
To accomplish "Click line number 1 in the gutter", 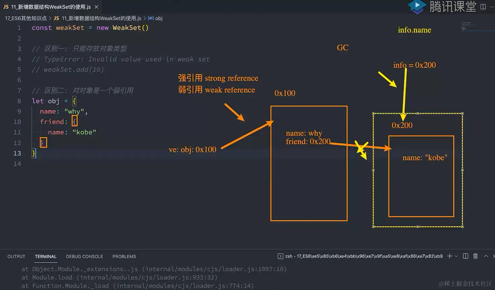I will click(x=19, y=28).
